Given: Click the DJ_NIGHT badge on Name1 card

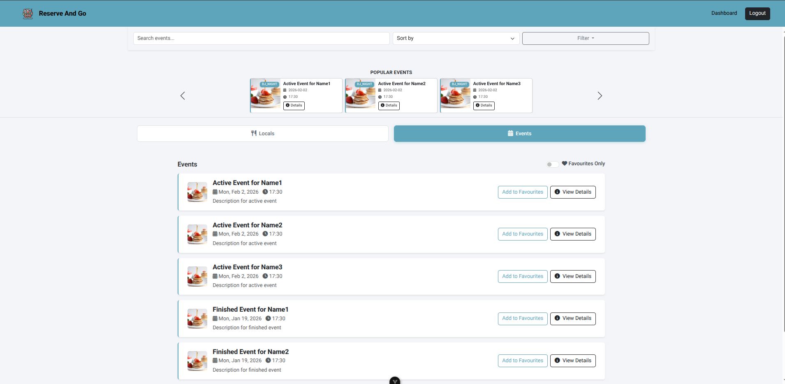Looking at the screenshot, I should (x=269, y=84).
